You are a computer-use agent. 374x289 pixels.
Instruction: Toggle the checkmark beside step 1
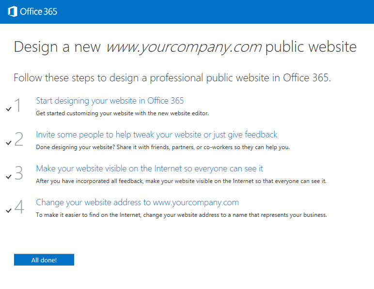pyautogui.click(x=9, y=109)
